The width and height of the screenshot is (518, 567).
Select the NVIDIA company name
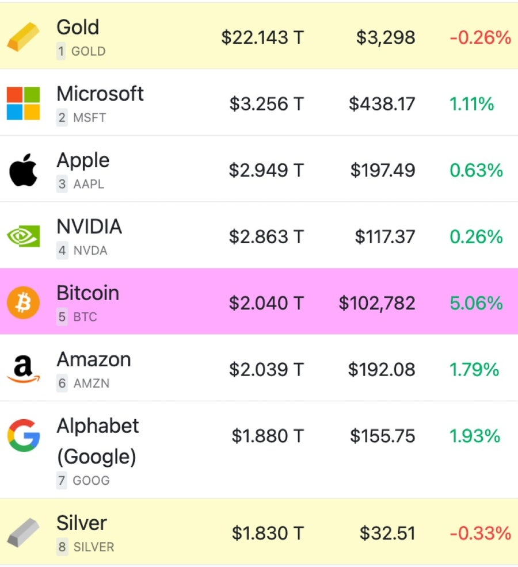[89, 227]
